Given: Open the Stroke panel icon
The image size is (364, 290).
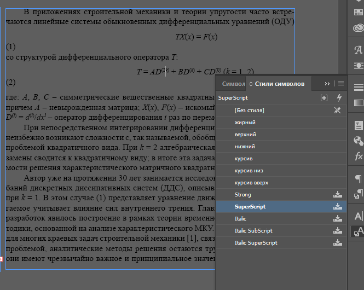Looking at the screenshot, I should click(359, 88).
